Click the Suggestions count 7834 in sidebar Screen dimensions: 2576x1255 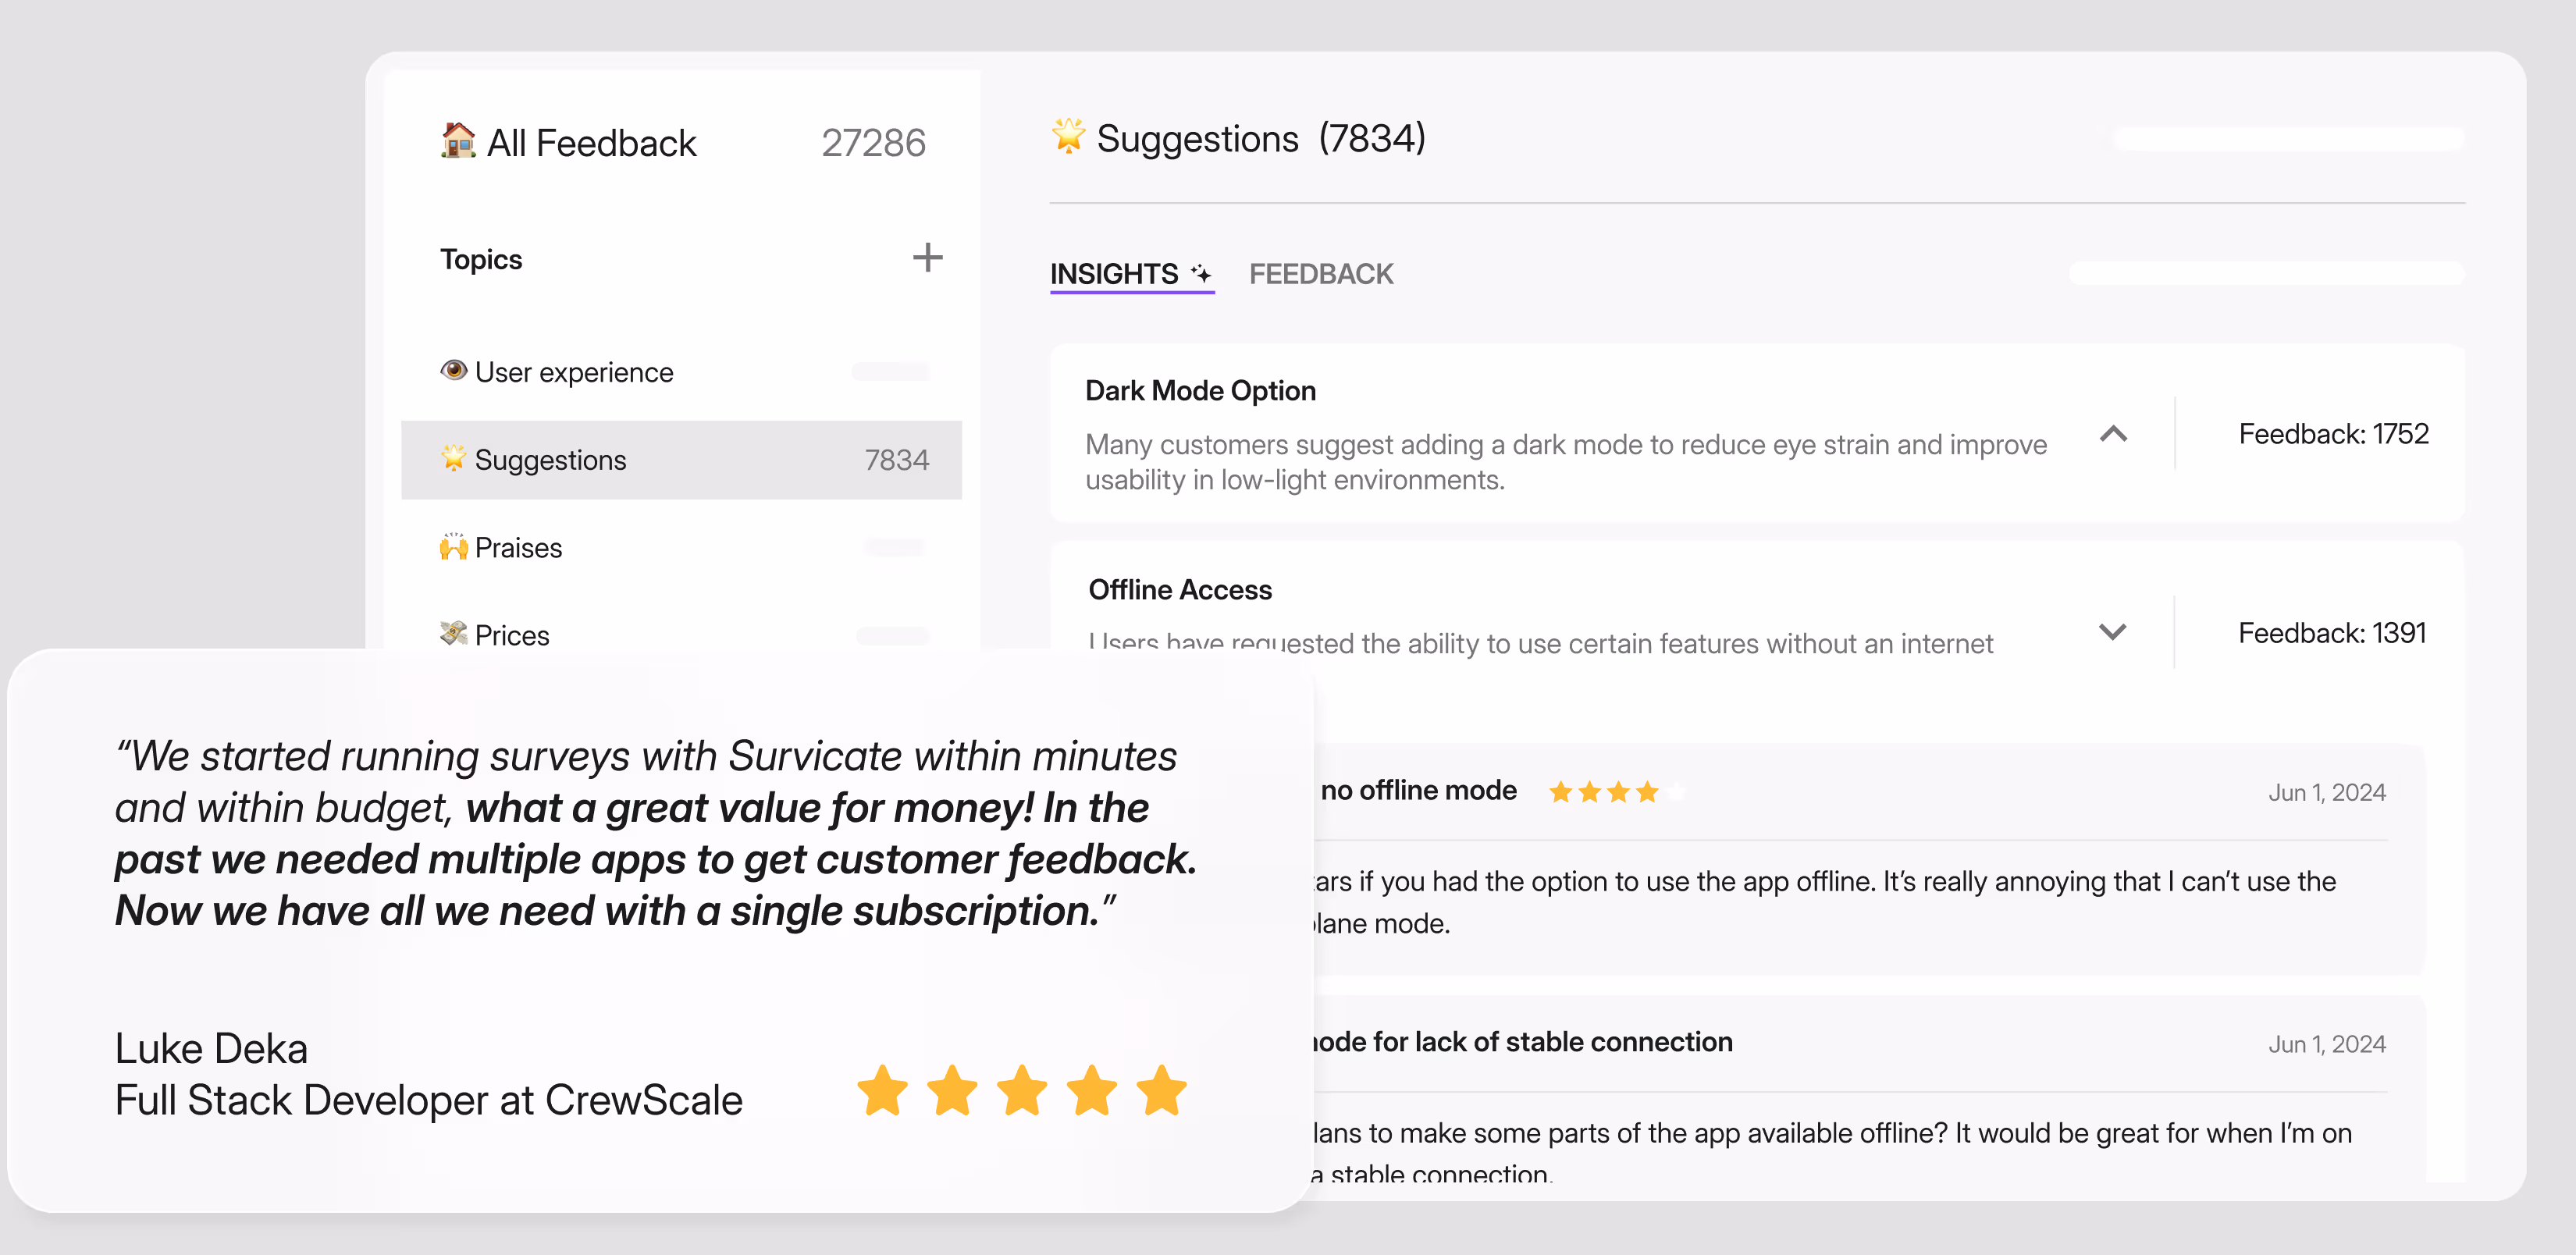click(x=897, y=460)
